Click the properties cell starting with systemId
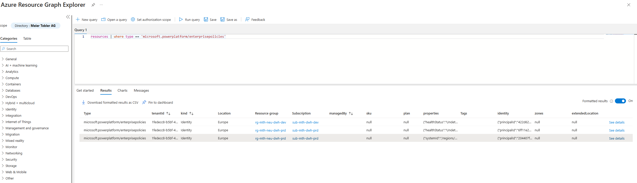The image size is (637, 183). (440, 138)
